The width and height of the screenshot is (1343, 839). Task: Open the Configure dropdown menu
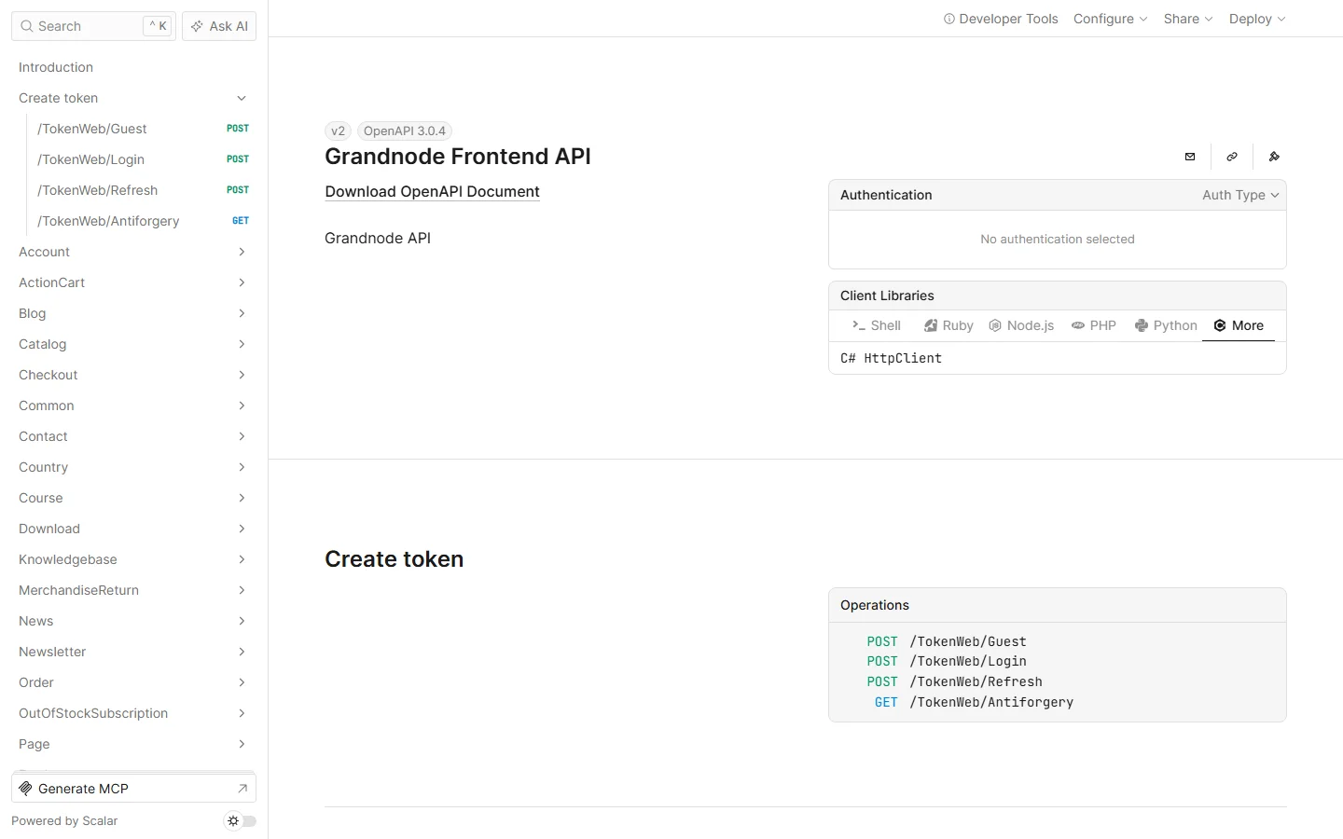1111,19
